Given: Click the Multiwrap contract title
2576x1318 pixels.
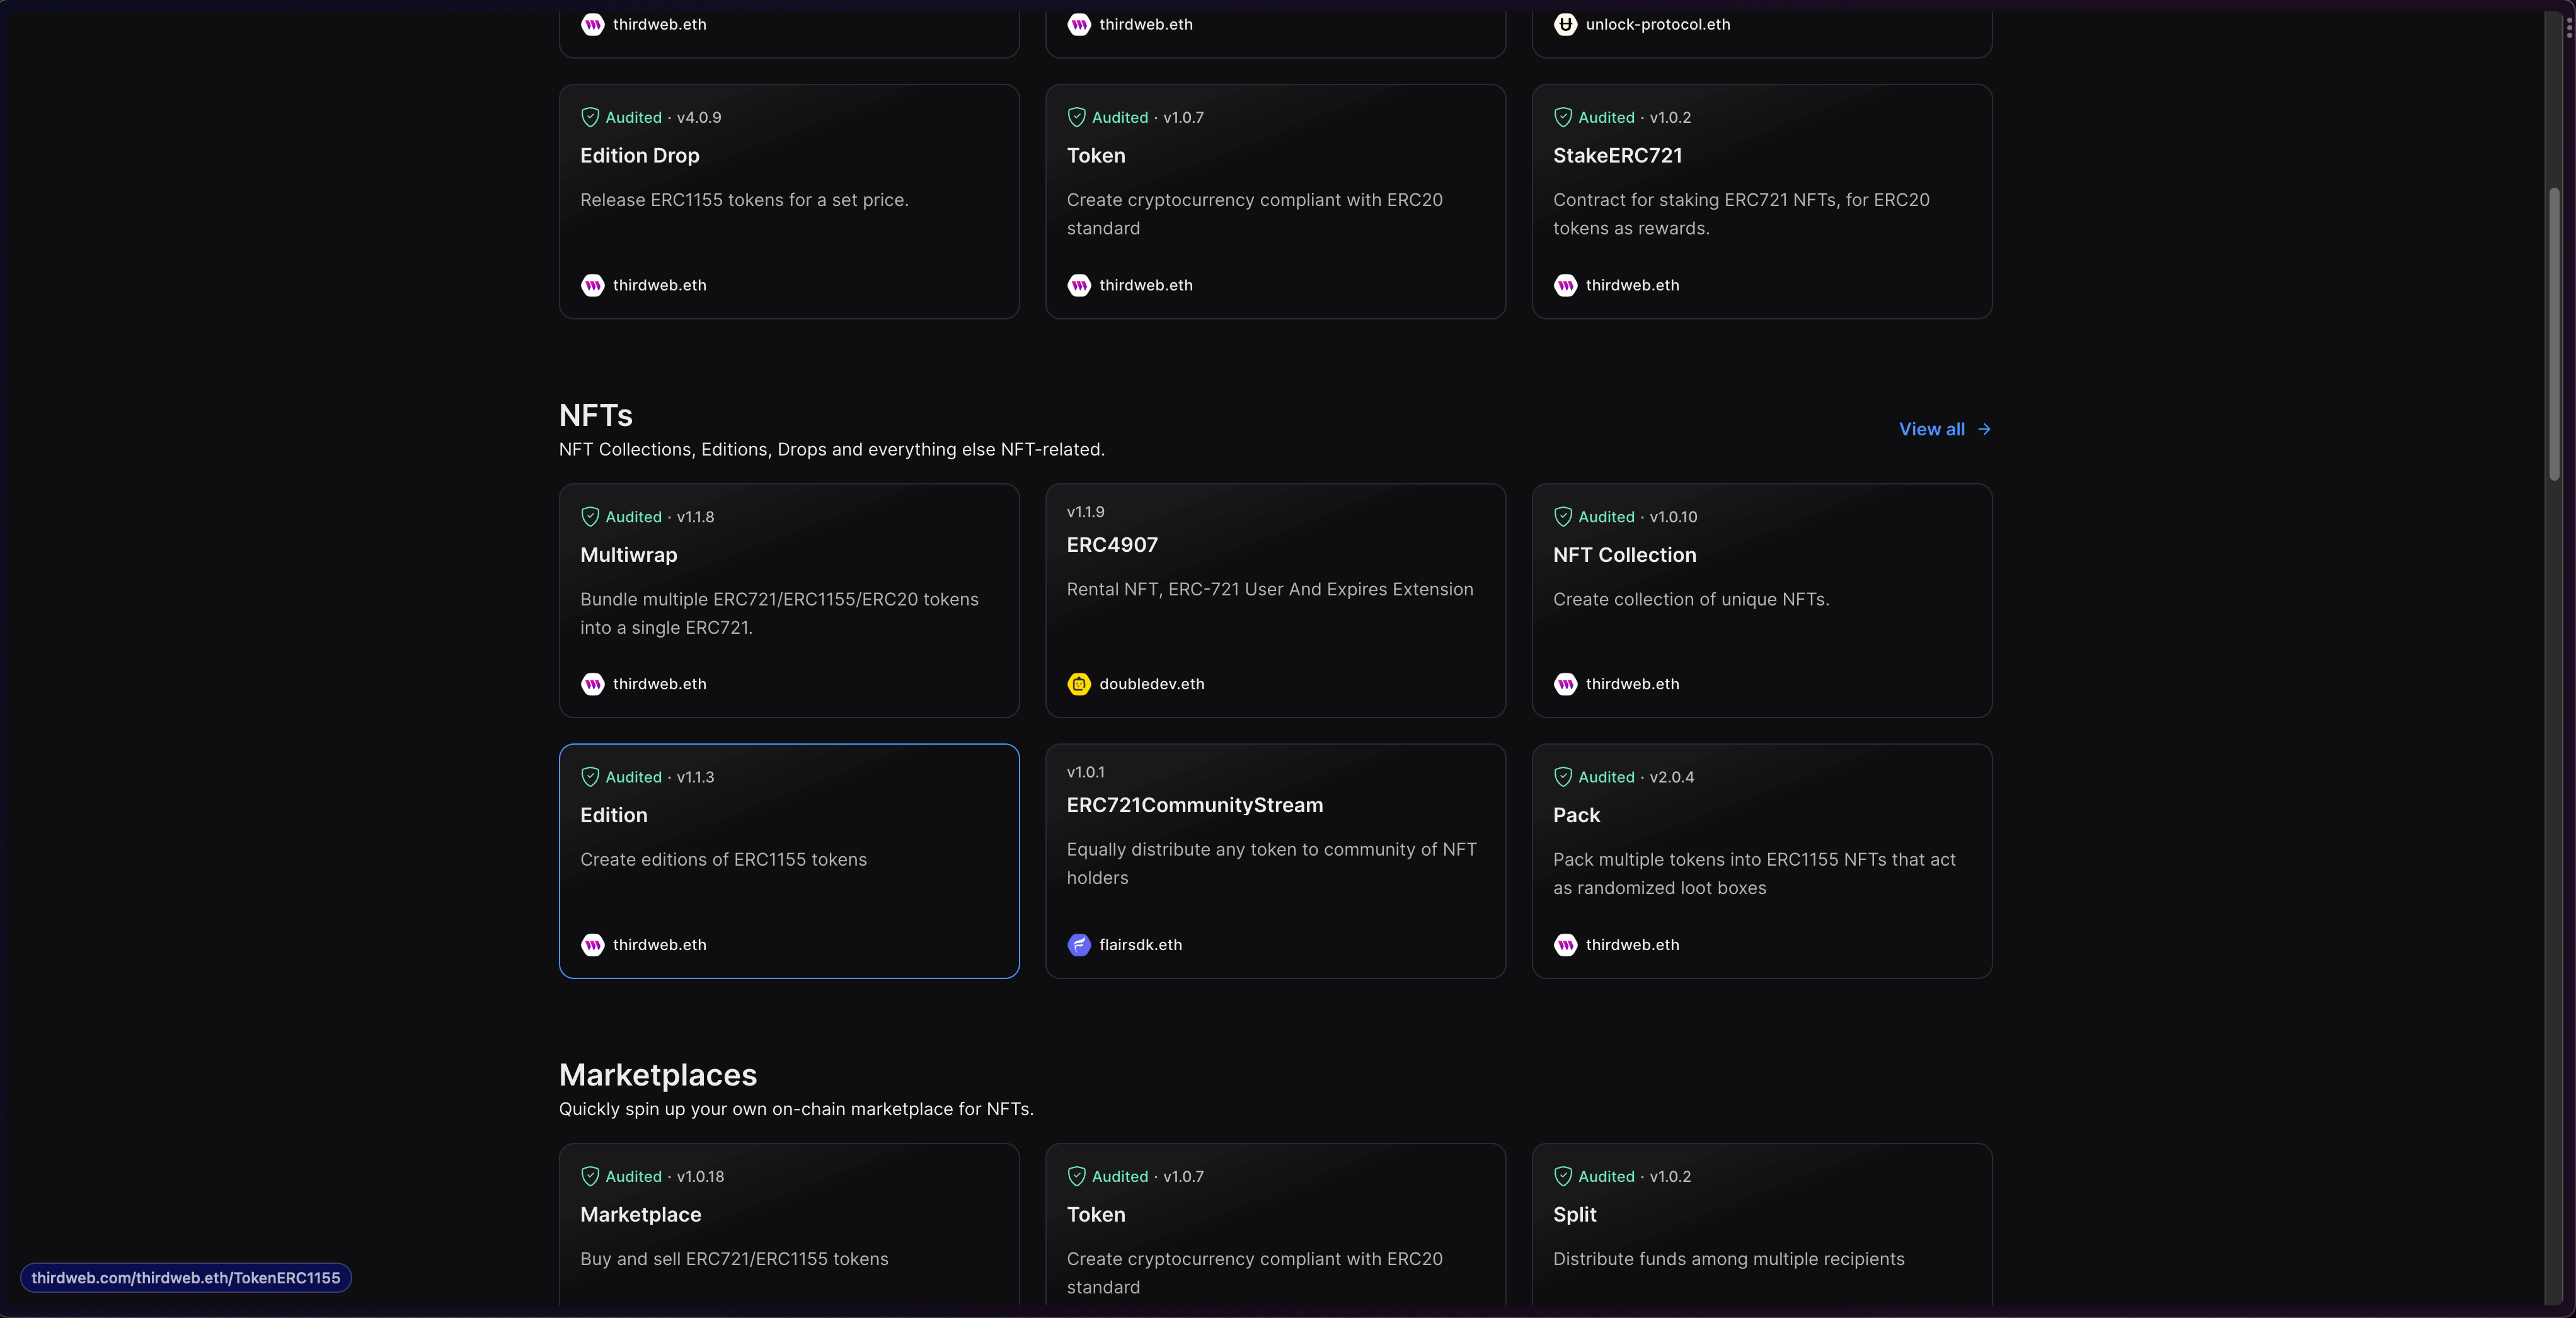Looking at the screenshot, I should coord(628,555).
